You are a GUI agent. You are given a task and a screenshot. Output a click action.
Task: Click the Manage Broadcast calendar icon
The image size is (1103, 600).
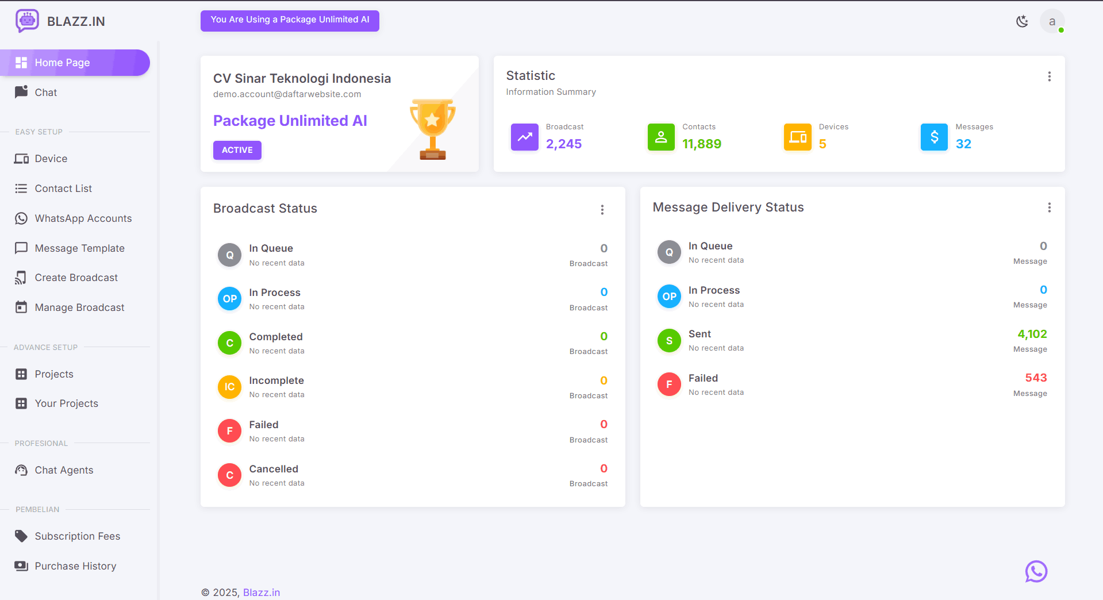click(21, 307)
